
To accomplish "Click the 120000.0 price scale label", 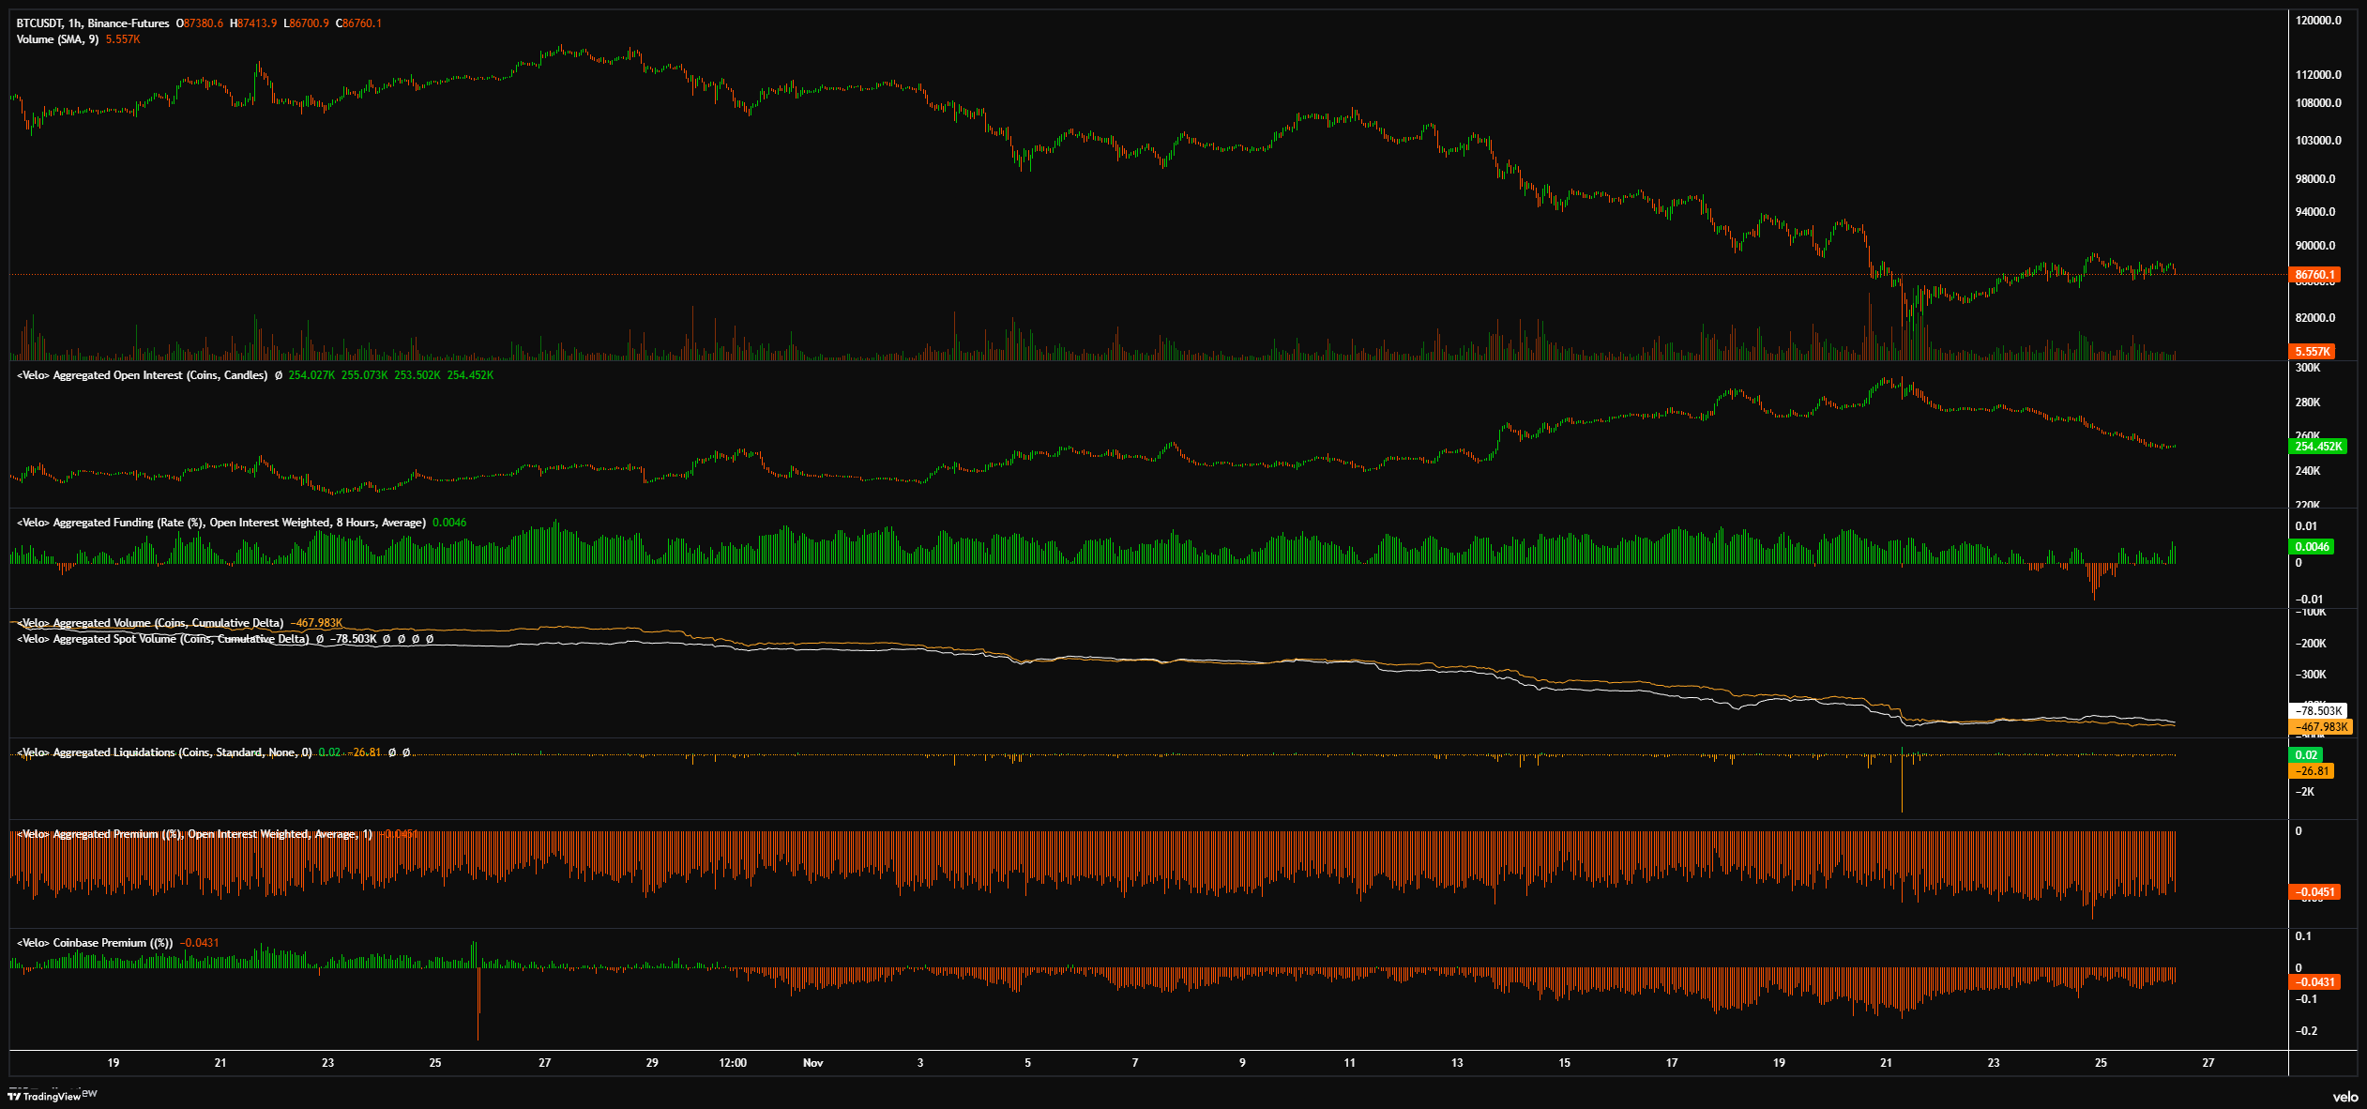I will click(x=2317, y=20).
